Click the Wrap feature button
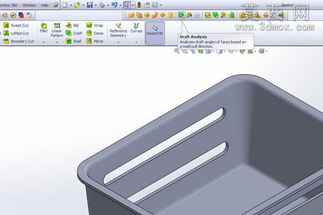 pyautogui.click(x=95, y=25)
